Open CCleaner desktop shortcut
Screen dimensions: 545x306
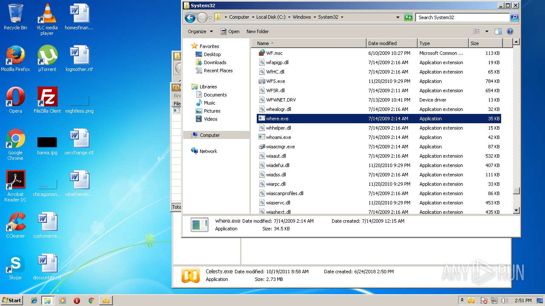[x=15, y=225]
